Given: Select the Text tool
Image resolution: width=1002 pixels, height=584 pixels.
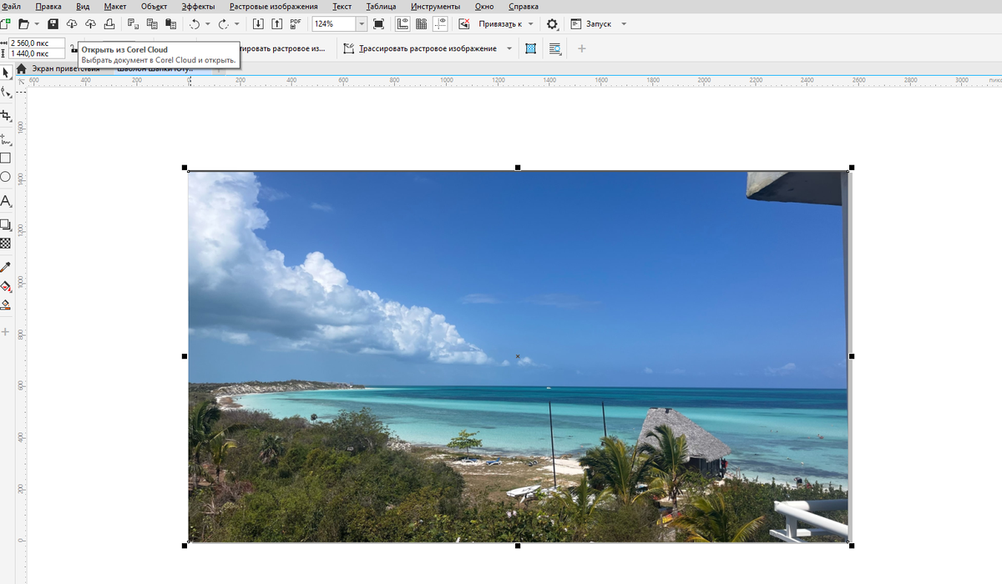Looking at the screenshot, I should (x=5, y=201).
